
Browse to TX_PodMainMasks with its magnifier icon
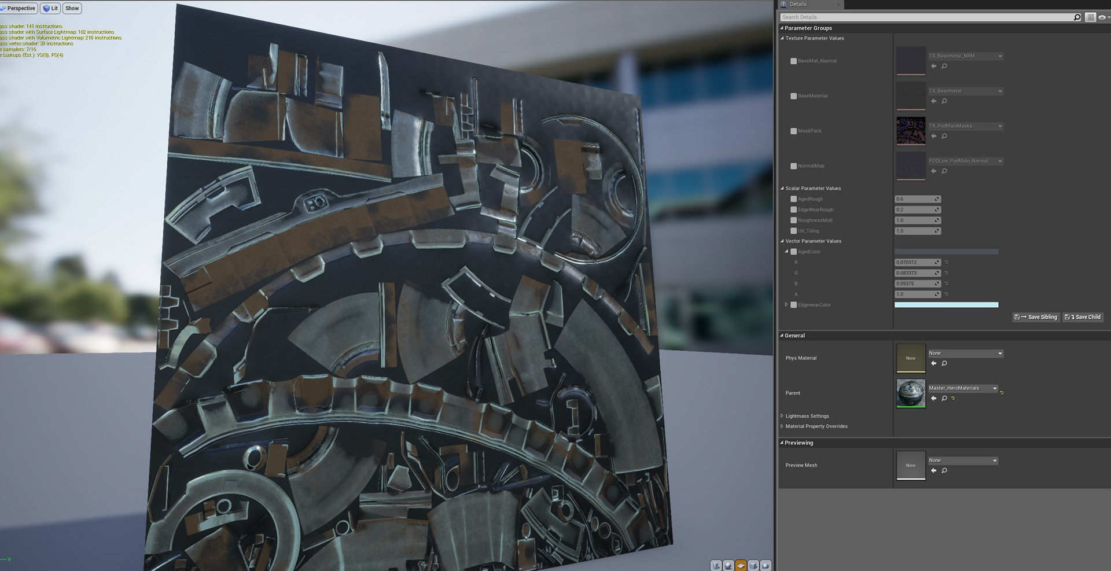pyautogui.click(x=944, y=137)
